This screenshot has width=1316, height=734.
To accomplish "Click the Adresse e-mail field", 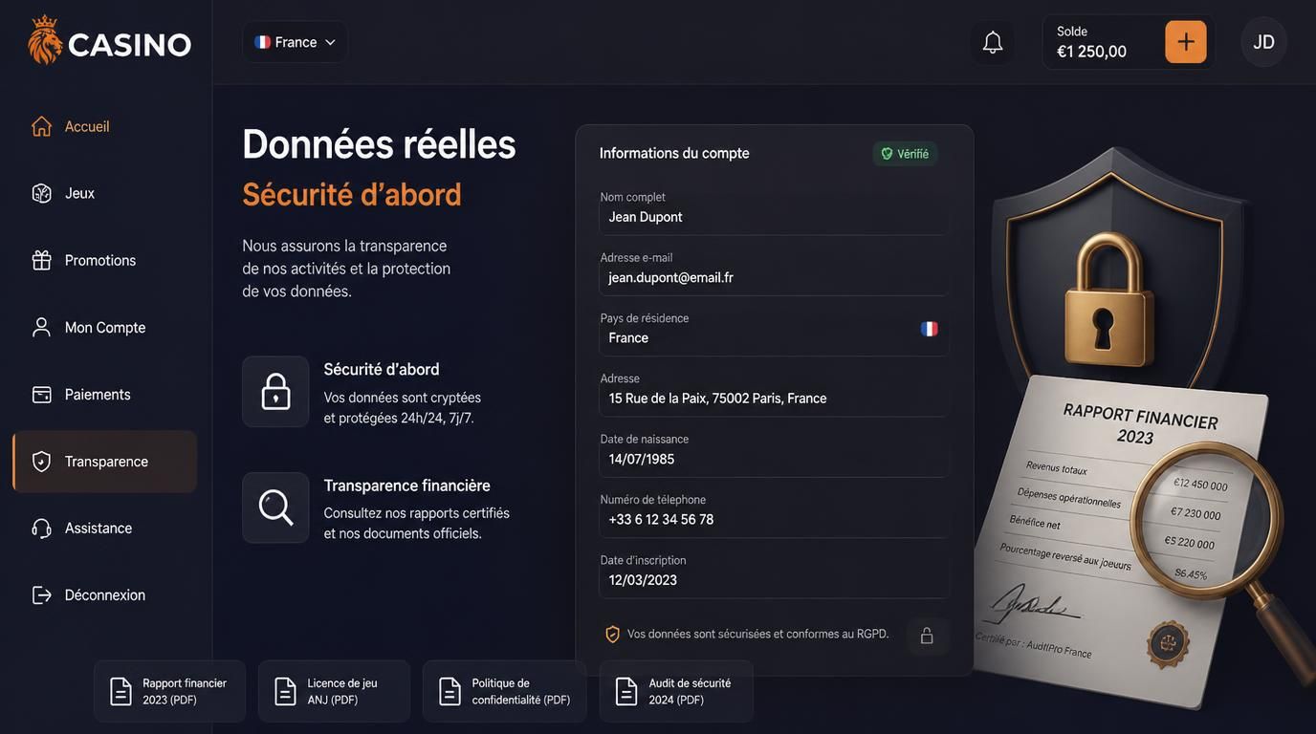I will tap(774, 277).
